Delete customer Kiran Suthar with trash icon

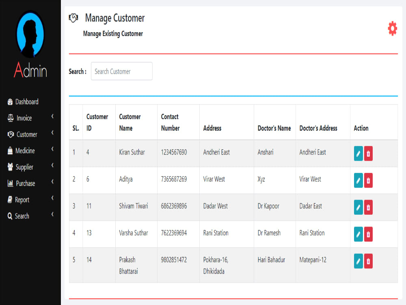[x=368, y=154]
